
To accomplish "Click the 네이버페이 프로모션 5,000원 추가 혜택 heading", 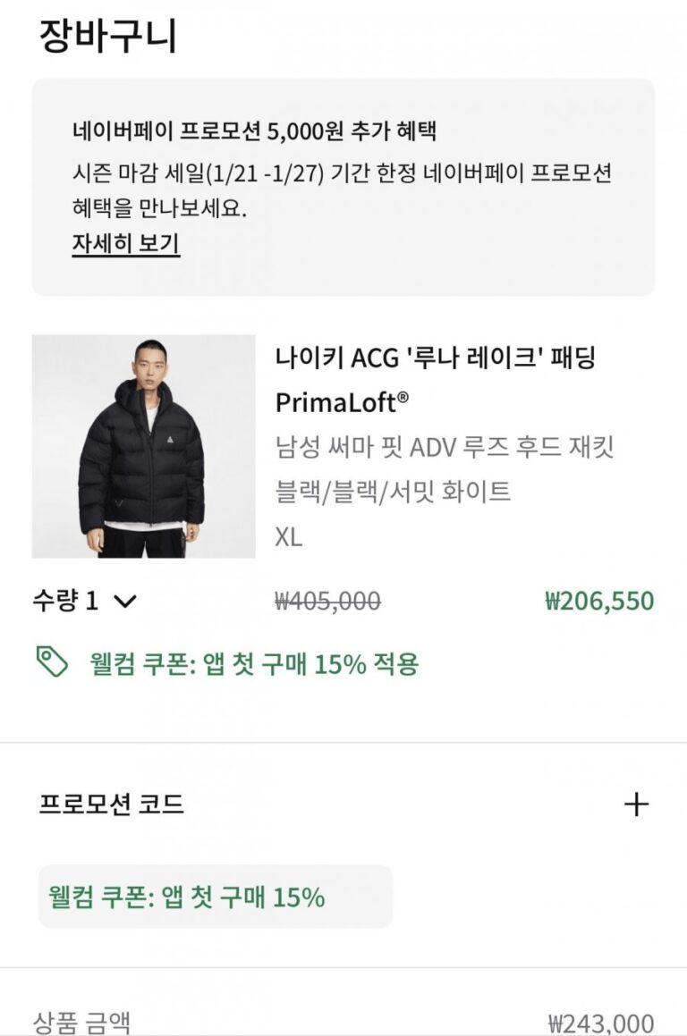I will [254, 131].
